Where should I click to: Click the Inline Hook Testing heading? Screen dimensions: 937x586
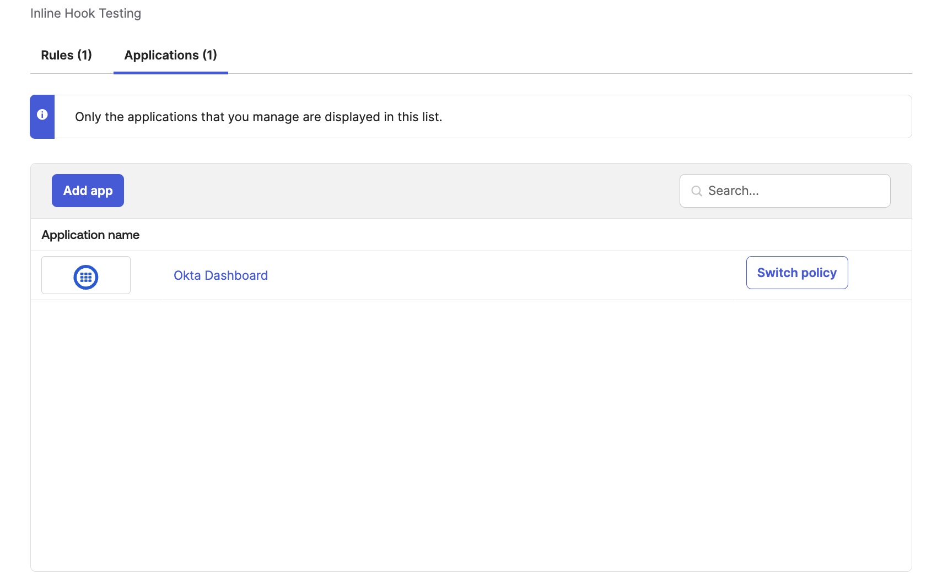pos(85,13)
